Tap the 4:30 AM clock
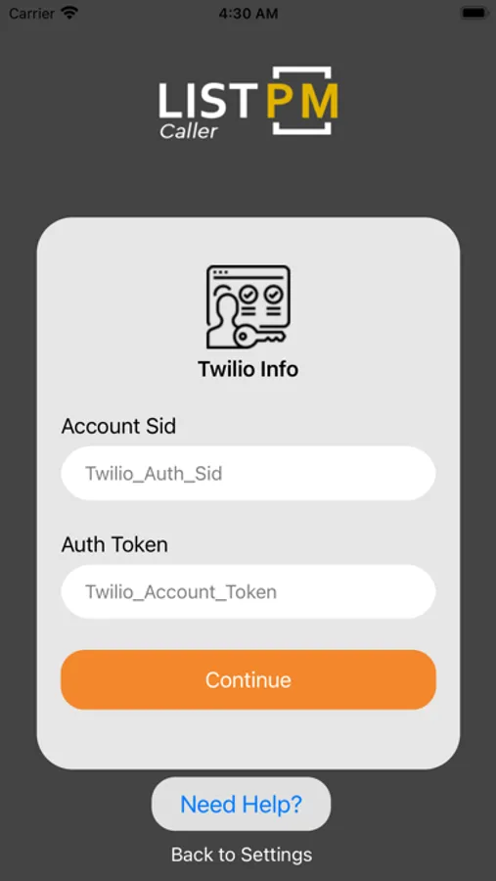The image size is (496, 881). (248, 14)
